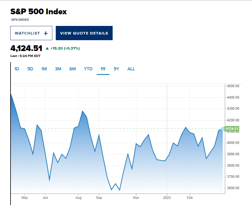Click the 4500.00 y-axis value
The height and width of the screenshot is (210, 252).
click(233, 86)
